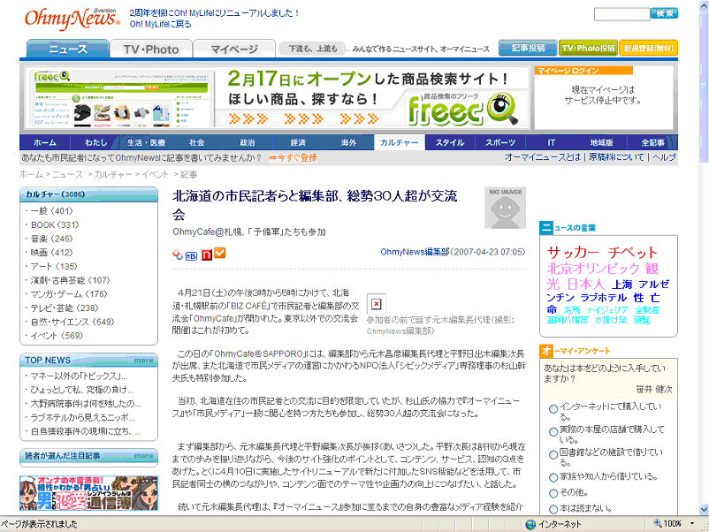The image size is (709, 532).
Task: Click the red "n" share icon
Action: (x=206, y=255)
